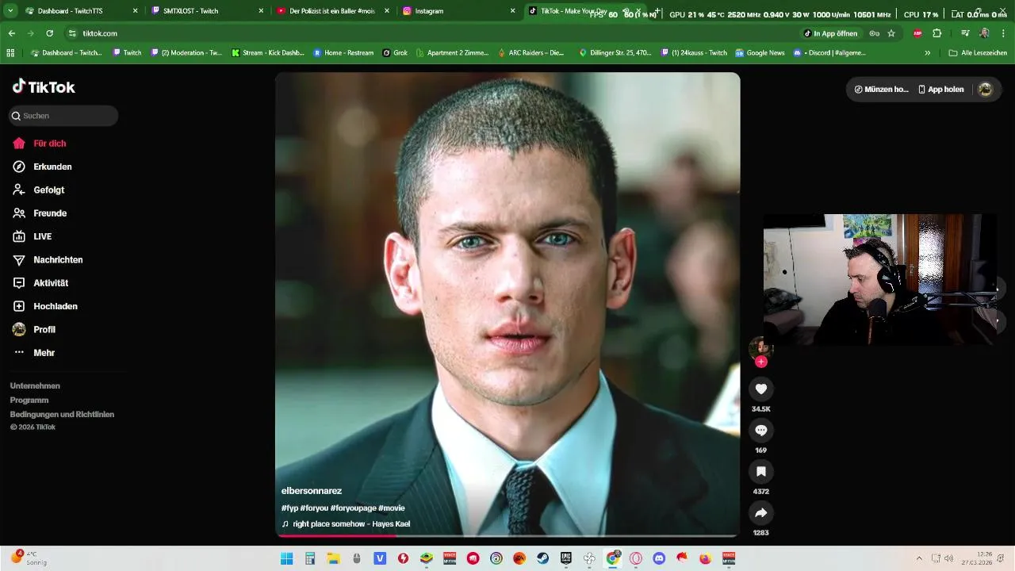
Task: Open elbersonnarez profile link
Action: (x=312, y=491)
